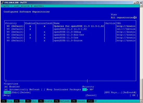Image resolution: width=143 pixels, height=103 pixels.
Task: Select the openSUSE-11.3-Debug repository row
Action: pyautogui.click(x=70, y=32)
